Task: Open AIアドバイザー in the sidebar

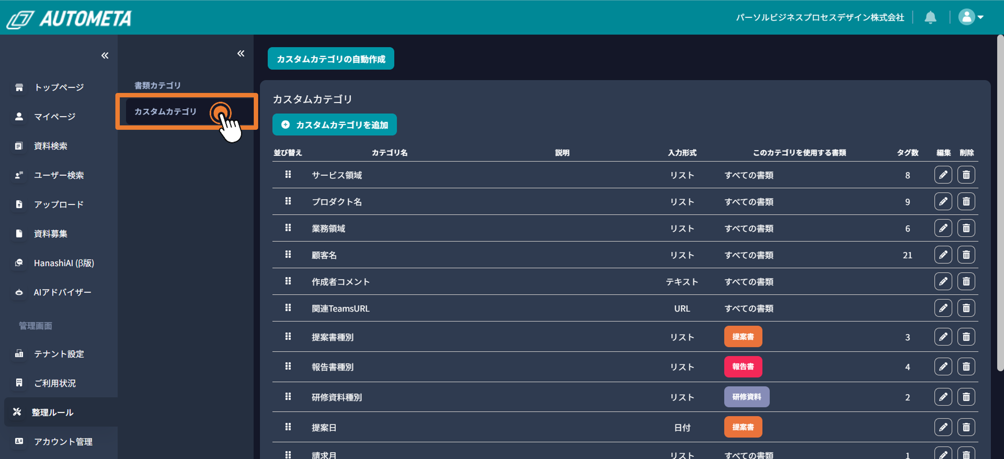Action: 63,292
